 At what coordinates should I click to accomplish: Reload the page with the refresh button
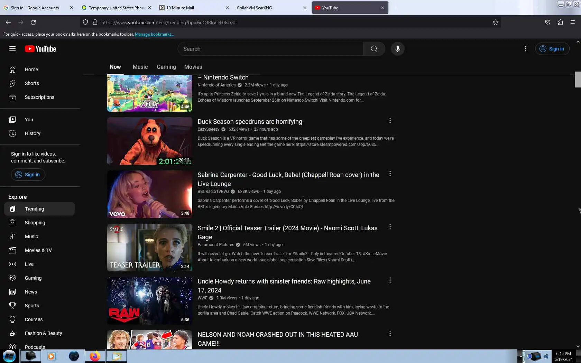click(x=33, y=22)
